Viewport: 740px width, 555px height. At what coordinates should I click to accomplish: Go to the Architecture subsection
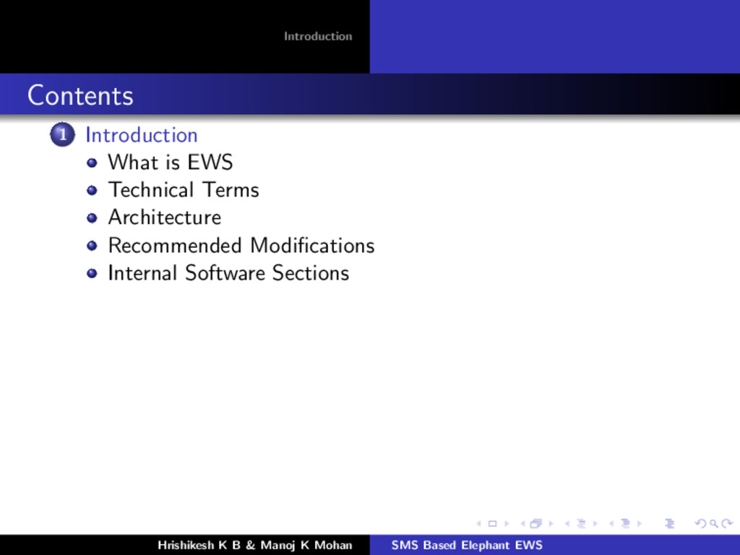[x=165, y=218]
